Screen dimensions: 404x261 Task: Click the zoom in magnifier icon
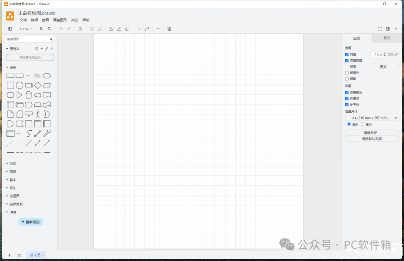(x=41, y=29)
